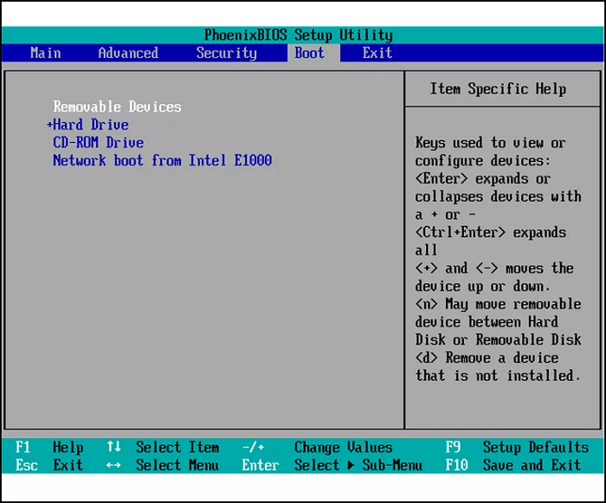Choose CD-ROM Drive in boot list
Image resolution: width=606 pixels, height=503 pixels.
pos(98,143)
